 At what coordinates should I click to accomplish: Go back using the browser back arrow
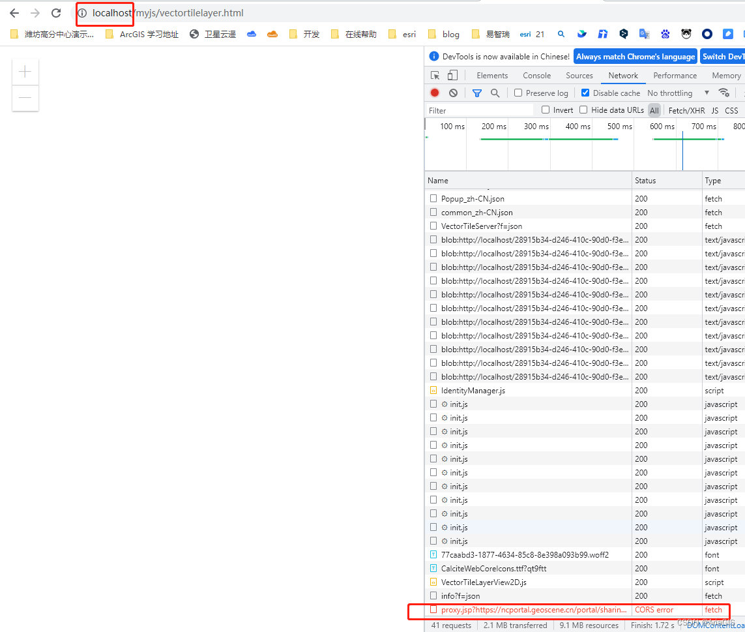point(14,13)
